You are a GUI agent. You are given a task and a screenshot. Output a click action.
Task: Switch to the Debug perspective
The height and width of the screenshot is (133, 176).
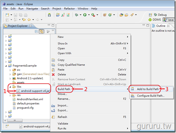[160, 15]
